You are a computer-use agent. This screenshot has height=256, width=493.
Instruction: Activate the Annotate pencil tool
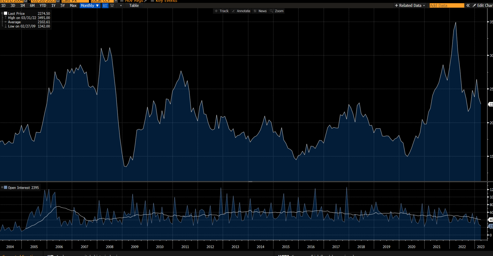pyautogui.click(x=241, y=11)
